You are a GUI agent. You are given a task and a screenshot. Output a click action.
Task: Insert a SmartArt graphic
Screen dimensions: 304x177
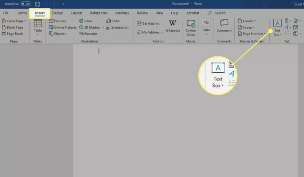coord(88,34)
